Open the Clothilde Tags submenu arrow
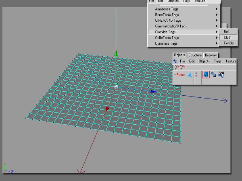The height and width of the screenshot is (181, 242). pos(217,32)
